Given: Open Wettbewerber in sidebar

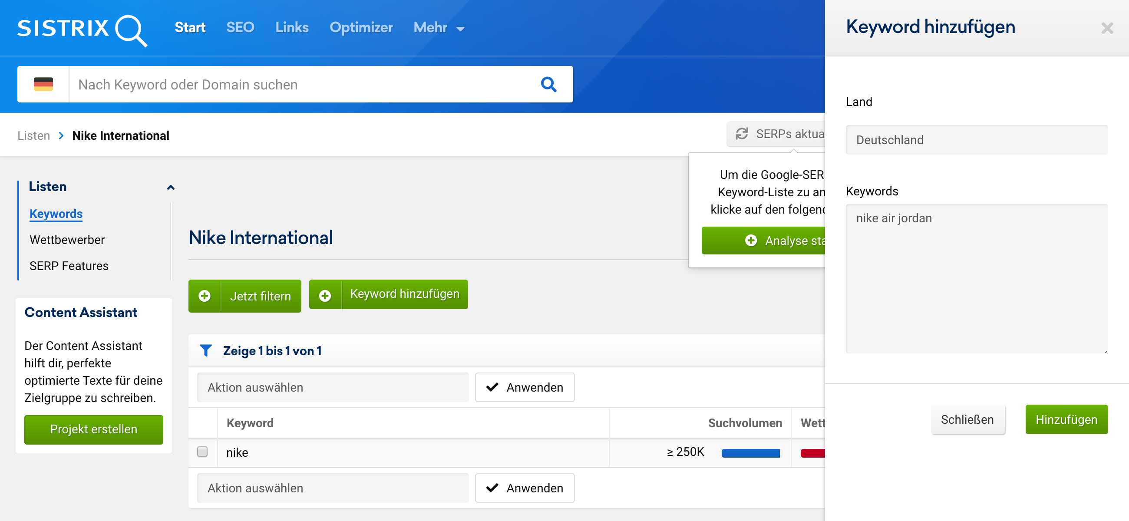Looking at the screenshot, I should click(x=67, y=240).
